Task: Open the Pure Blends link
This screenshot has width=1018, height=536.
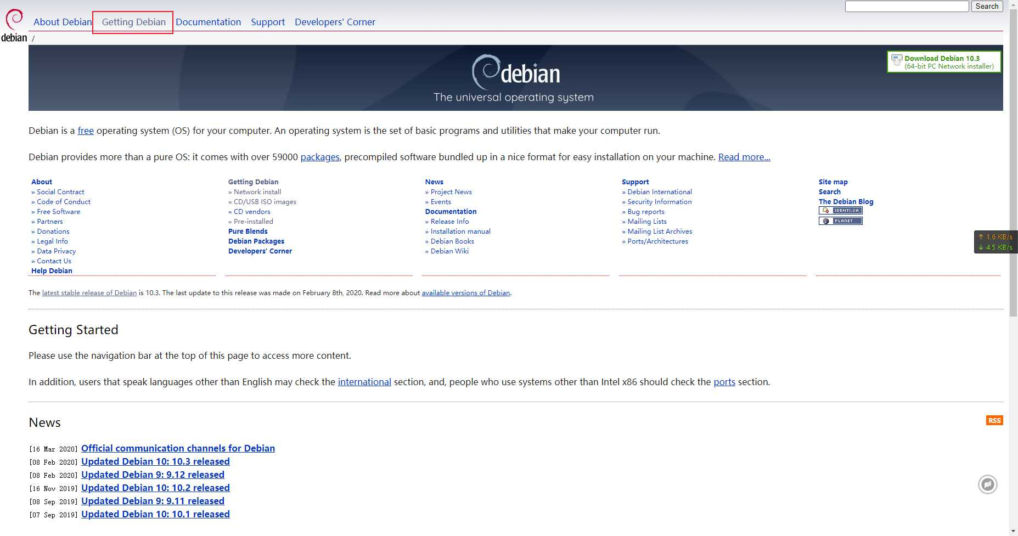Action: [x=248, y=232]
